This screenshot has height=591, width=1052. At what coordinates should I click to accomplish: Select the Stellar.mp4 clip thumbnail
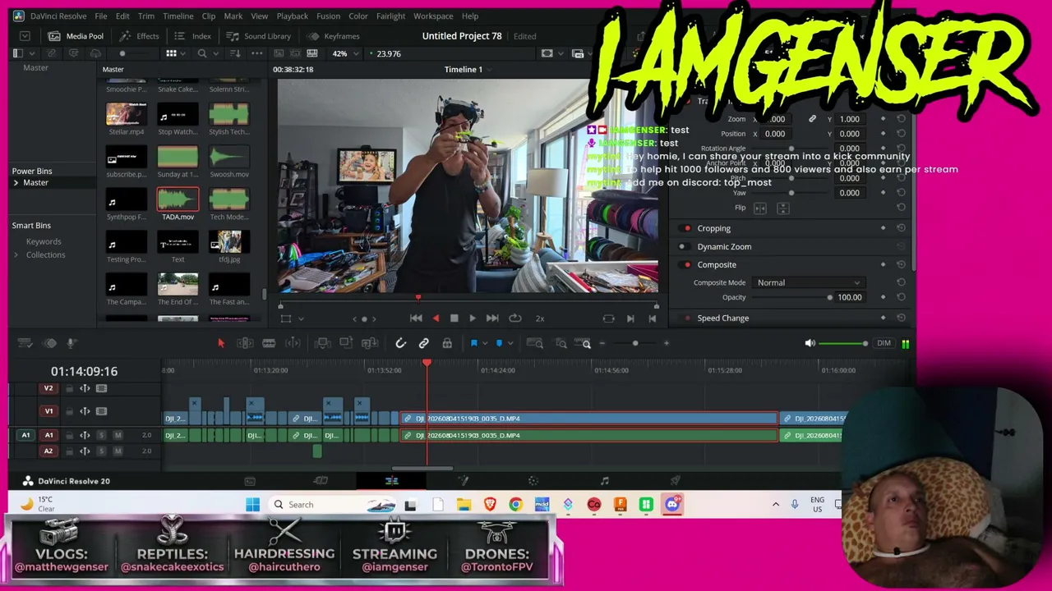click(x=127, y=114)
